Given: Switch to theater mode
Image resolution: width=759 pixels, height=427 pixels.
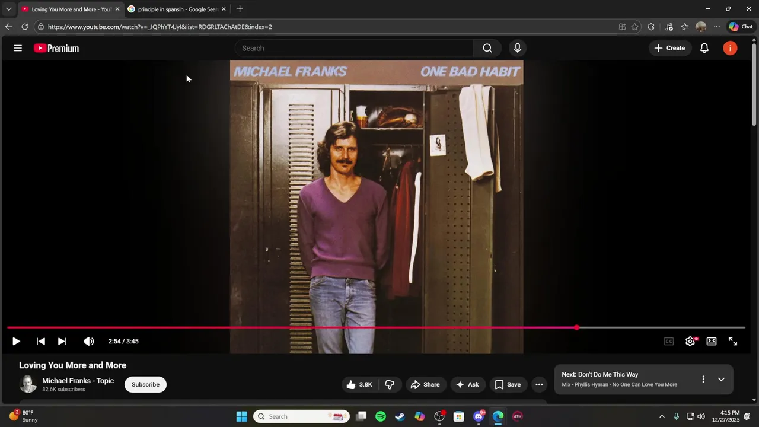Looking at the screenshot, I should point(712,341).
